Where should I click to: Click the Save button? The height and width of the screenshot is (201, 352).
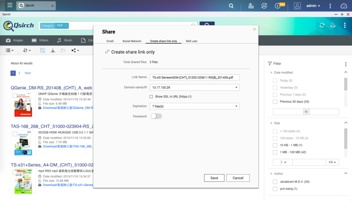214,178
